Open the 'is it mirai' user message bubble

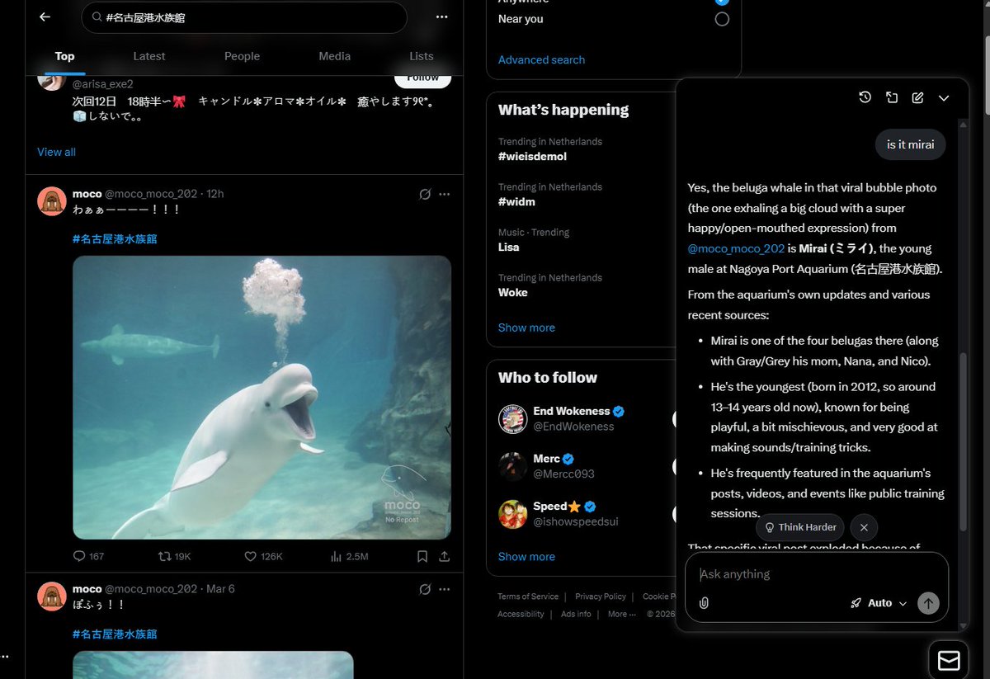click(910, 144)
